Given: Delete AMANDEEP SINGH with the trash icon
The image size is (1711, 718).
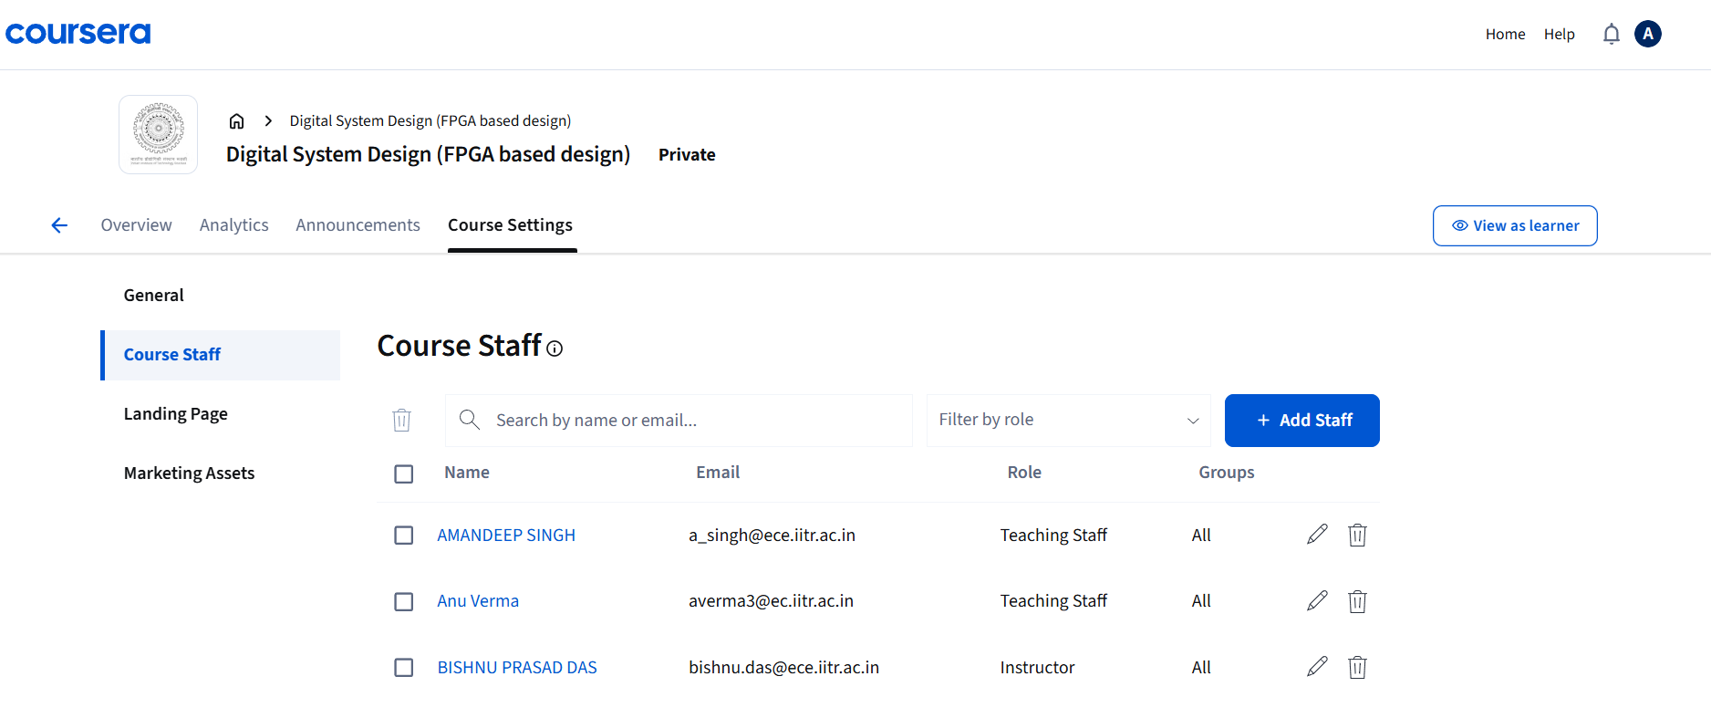Looking at the screenshot, I should click(1357, 535).
